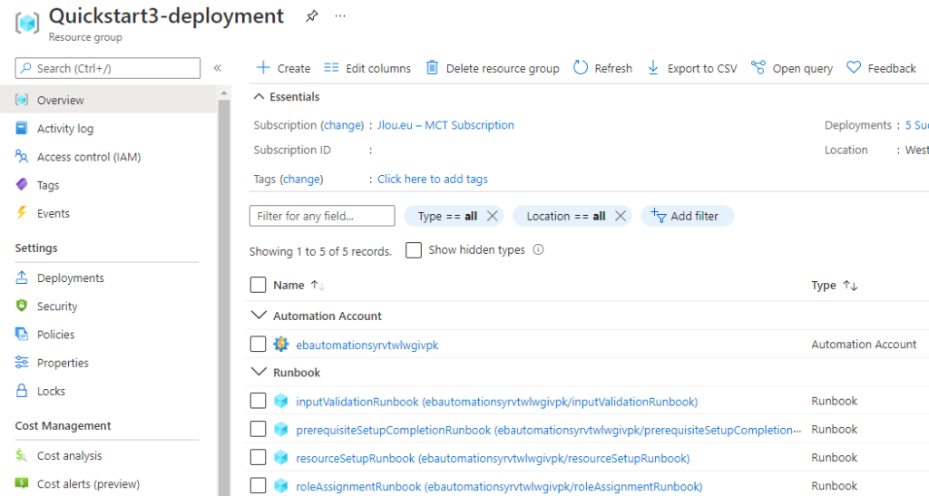The image size is (929, 496).
Task: Click the Delete resource group trash icon
Action: click(x=433, y=67)
